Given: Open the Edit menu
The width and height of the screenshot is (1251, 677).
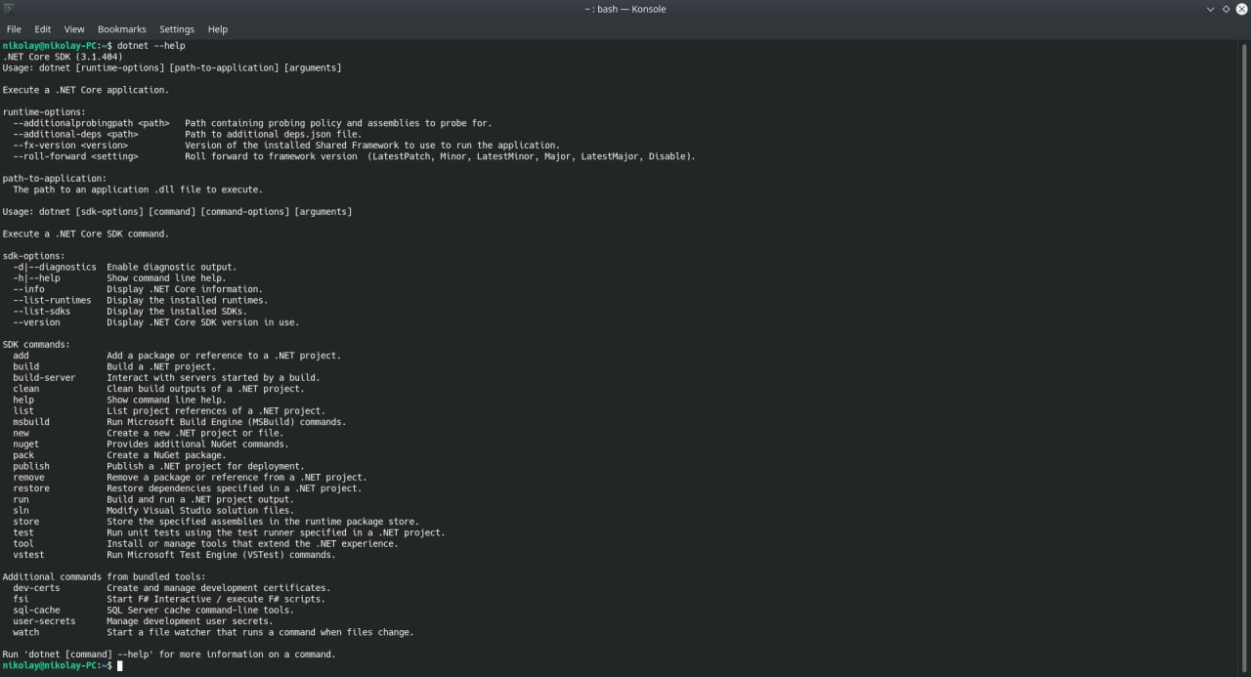Looking at the screenshot, I should click(43, 29).
